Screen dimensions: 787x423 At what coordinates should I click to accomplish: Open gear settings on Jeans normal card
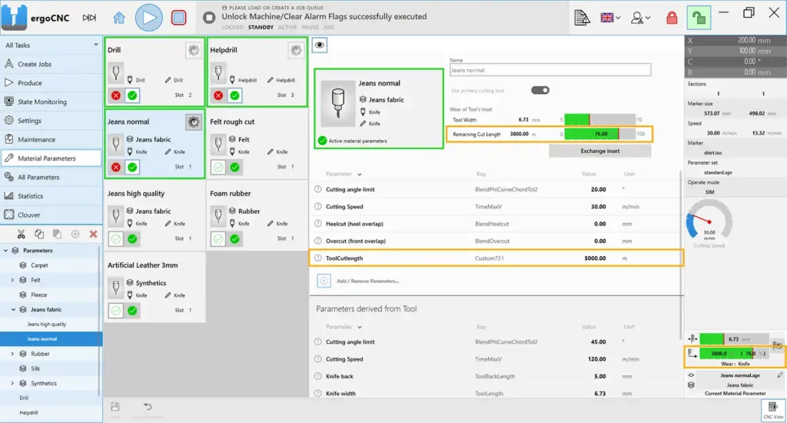point(194,122)
